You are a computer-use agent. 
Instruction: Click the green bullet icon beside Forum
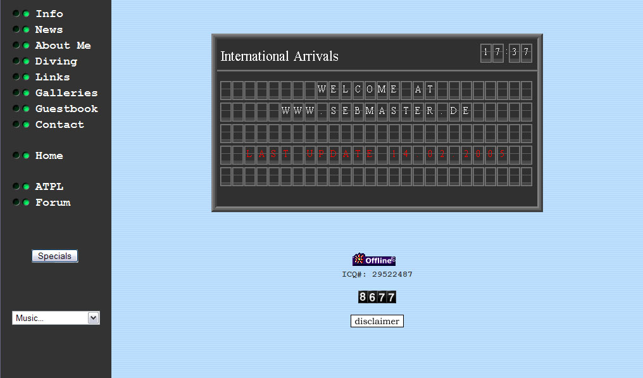[27, 203]
